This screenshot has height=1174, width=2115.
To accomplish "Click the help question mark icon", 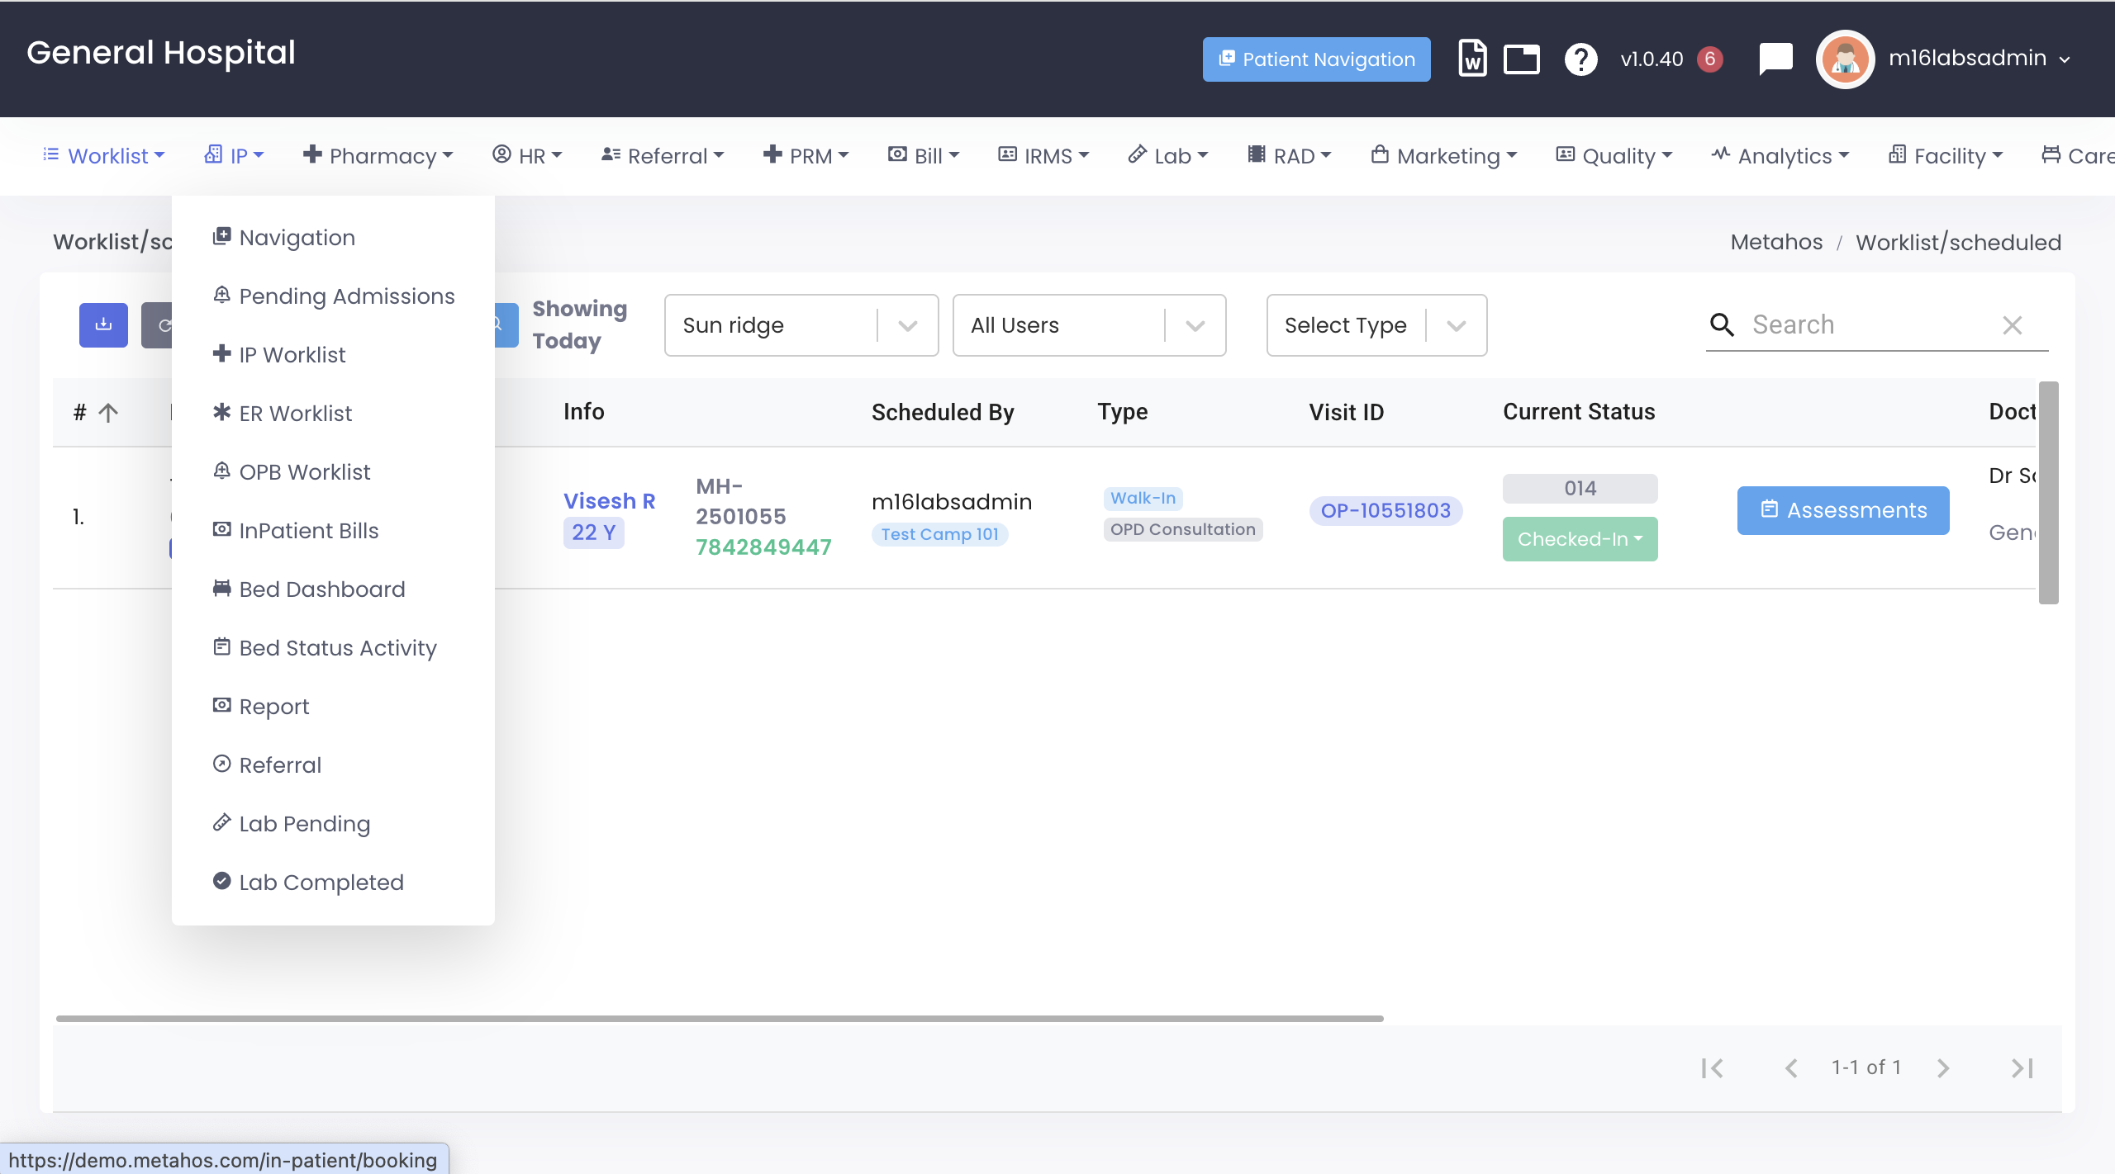I will point(1580,59).
